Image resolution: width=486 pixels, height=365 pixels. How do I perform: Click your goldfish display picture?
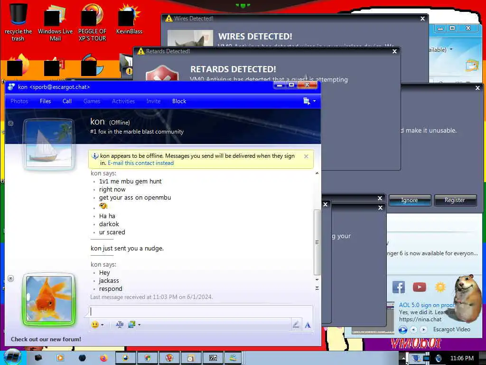(x=49, y=299)
